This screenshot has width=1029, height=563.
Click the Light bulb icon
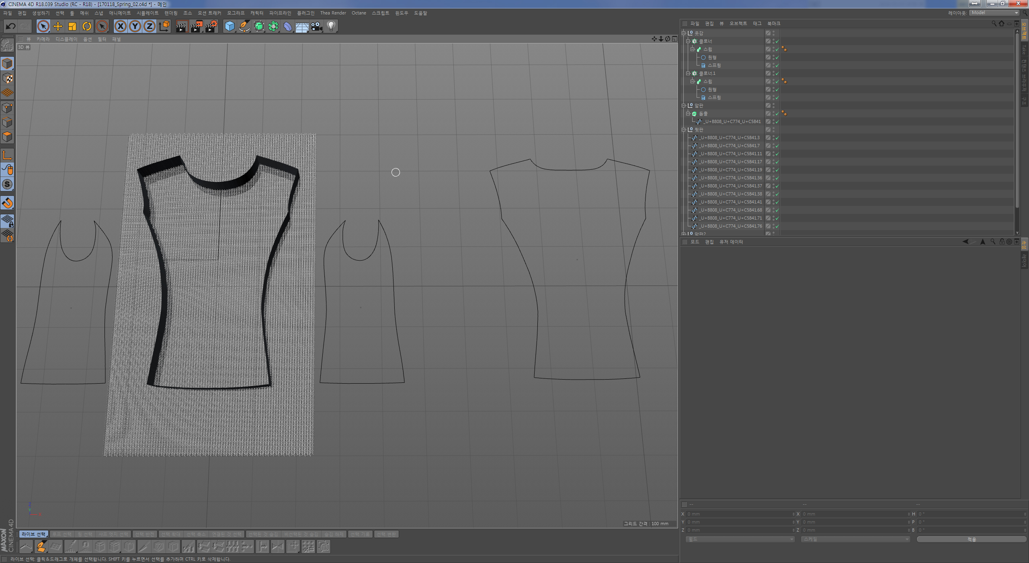(x=331, y=27)
